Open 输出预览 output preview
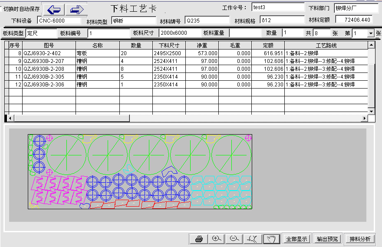The image size is (382, 247). [x=327, y=239]
